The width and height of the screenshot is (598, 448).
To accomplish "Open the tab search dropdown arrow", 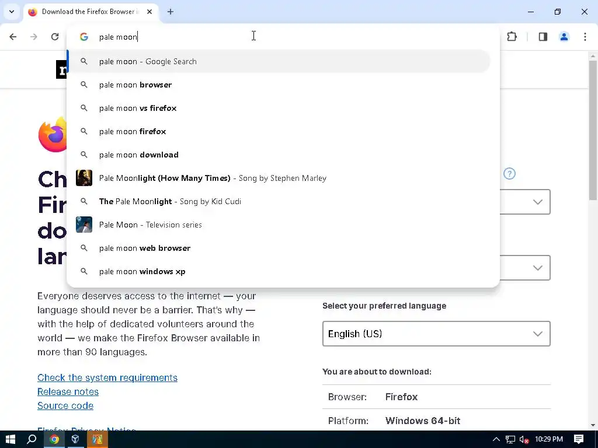I will click(x=12, y=12).
